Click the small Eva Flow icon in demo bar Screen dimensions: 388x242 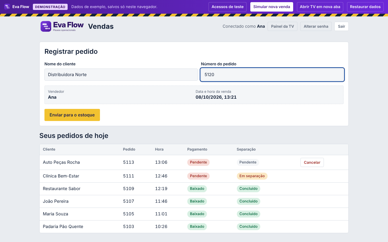pyautogui.click(x=7, y=7)
